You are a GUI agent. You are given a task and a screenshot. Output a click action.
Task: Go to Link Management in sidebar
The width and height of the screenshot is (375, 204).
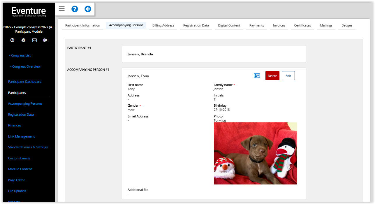(x=21, y=136)
